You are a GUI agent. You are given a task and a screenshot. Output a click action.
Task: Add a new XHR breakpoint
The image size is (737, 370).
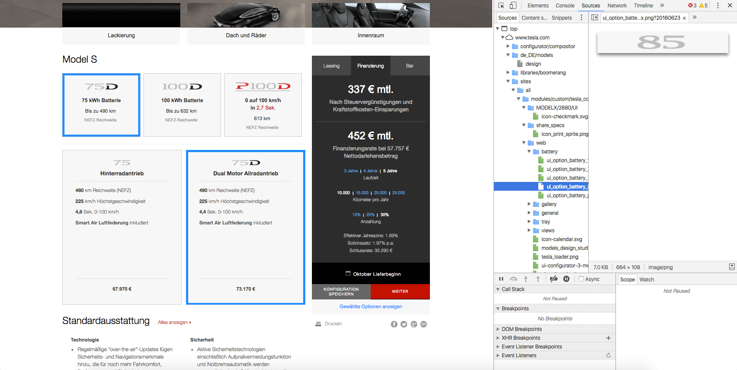pos(608,338)
